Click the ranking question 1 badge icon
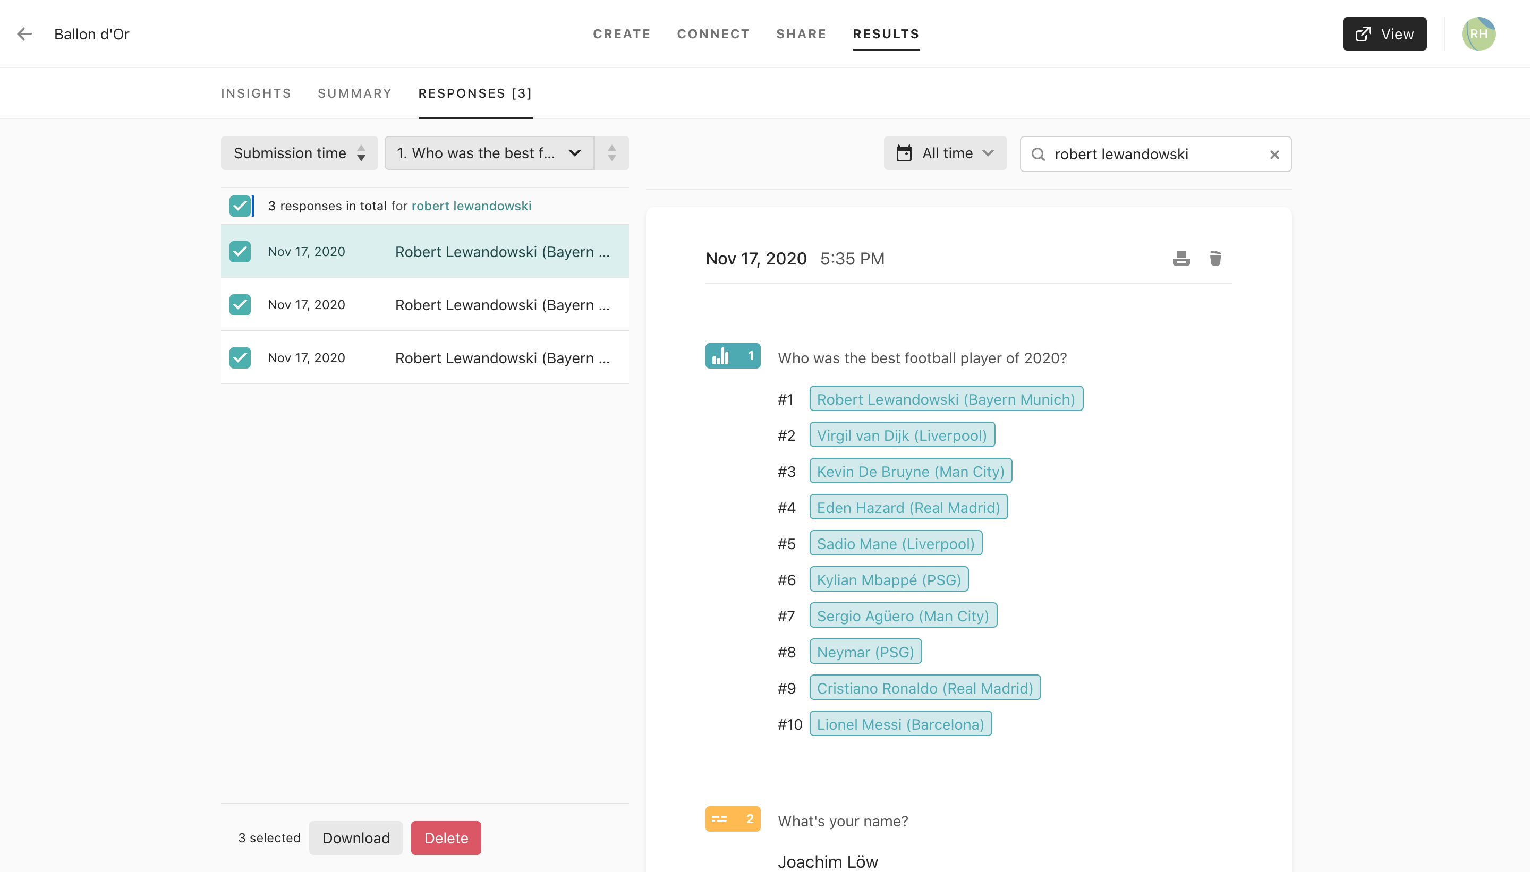This screenshot has height=872, width=1530. pyautogui.click(x=733, y=356)
